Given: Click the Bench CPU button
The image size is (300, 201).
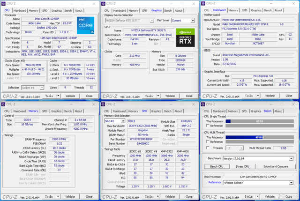Looking at the screenshot, I should click(217, 166).
